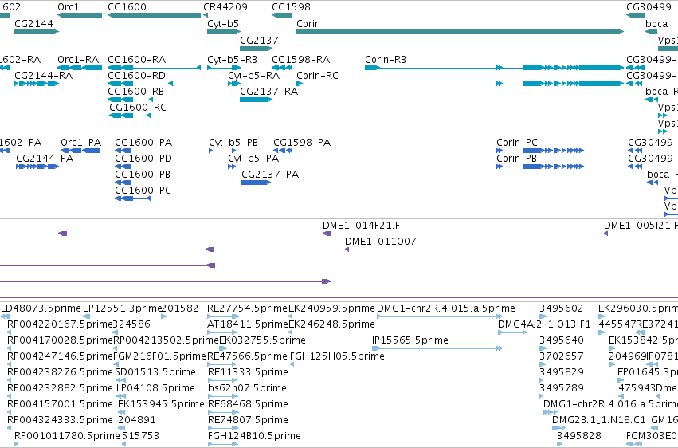This screenshot has width=678, height=448.
Task: Select the EK240959.5prime feature label
Action: coord(331,308)
